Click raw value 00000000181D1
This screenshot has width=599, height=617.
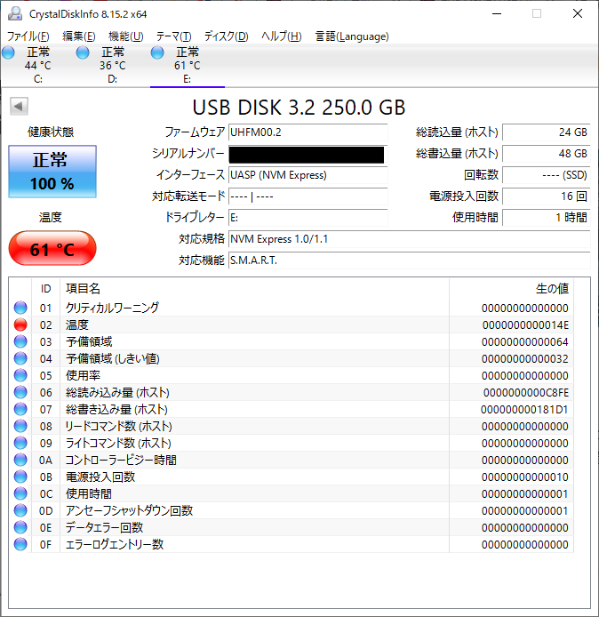click(x=524, y=410)
